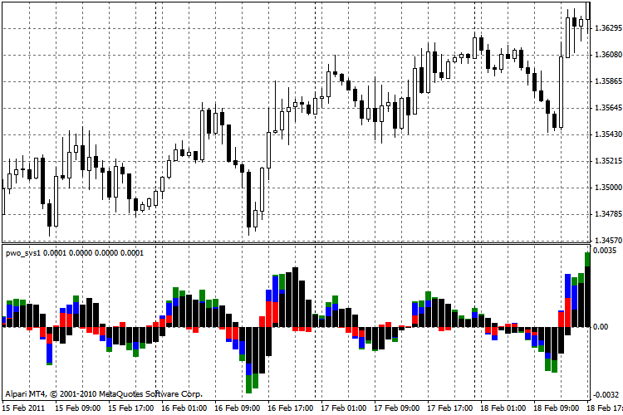Click the 18 Feb 09:00 time label
The image size is (623, 415).
[556, 408]
